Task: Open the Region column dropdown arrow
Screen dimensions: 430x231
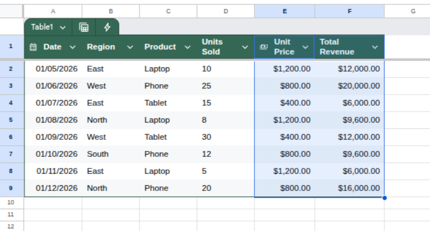Action: [x=130, y=47]
